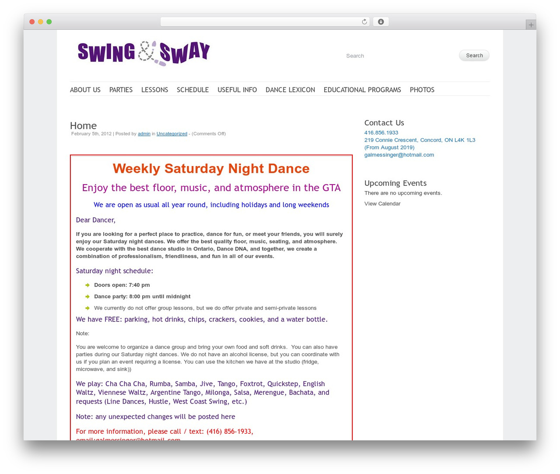The image size is (560, 474).
Task: Click the green maximize window button
Action: (49, 22)
